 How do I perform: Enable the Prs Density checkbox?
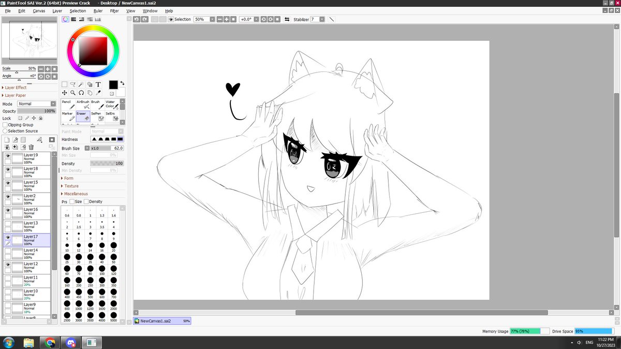(x=86, y=201)
